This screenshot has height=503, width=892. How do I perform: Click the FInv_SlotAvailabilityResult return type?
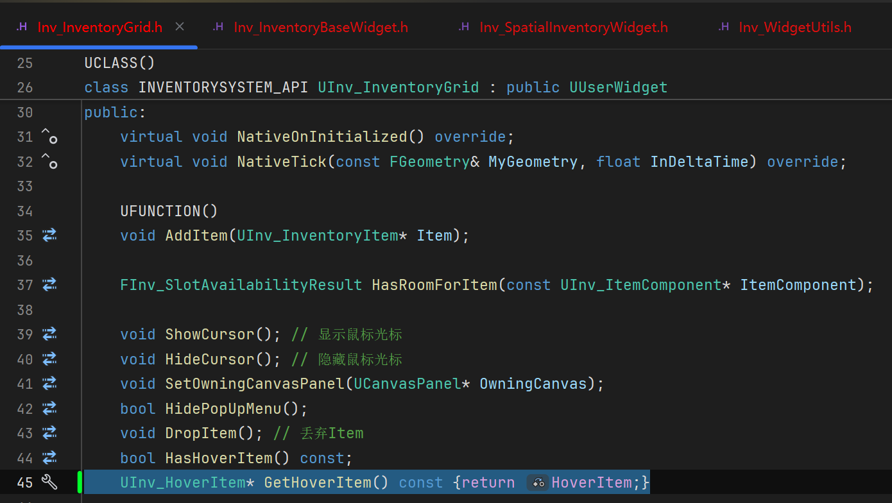click(x=241, y=285)
